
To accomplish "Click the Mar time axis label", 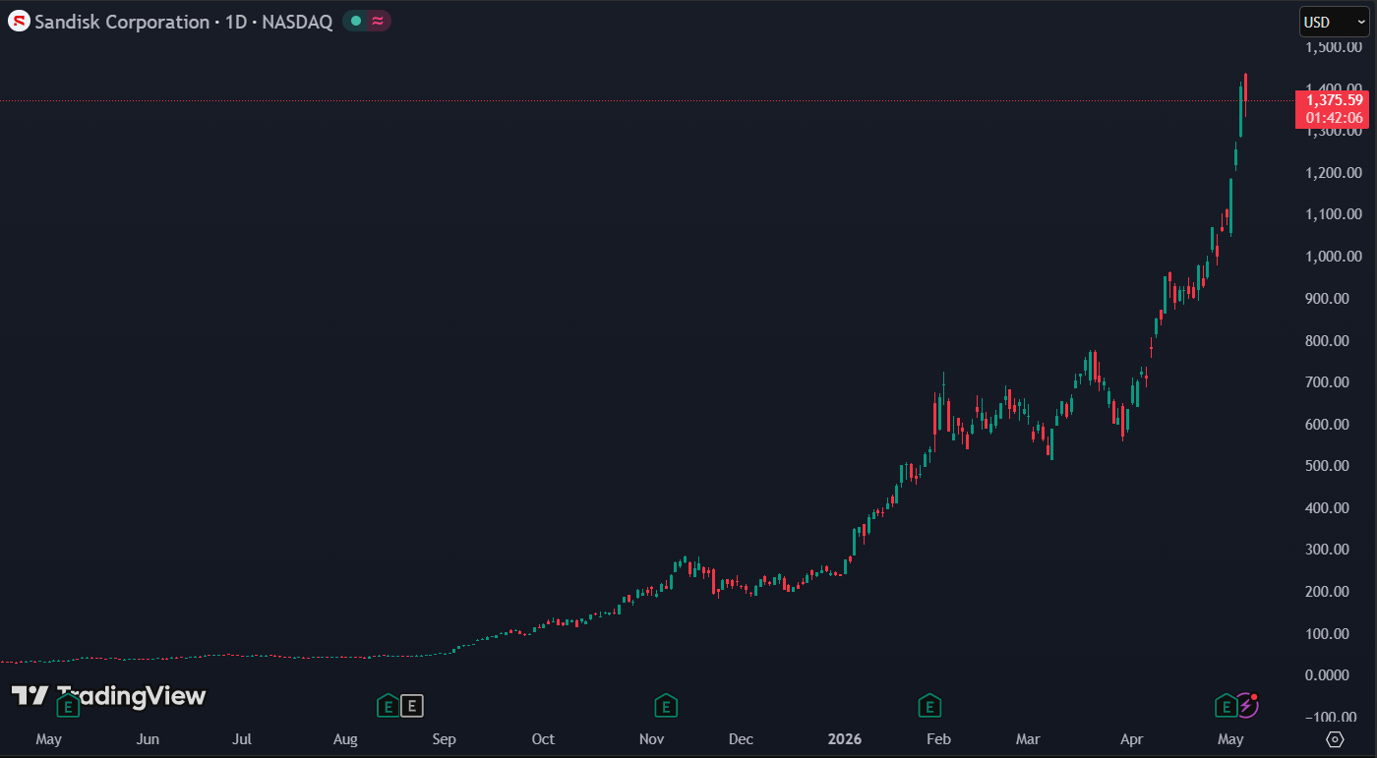I will point(1028,739).
